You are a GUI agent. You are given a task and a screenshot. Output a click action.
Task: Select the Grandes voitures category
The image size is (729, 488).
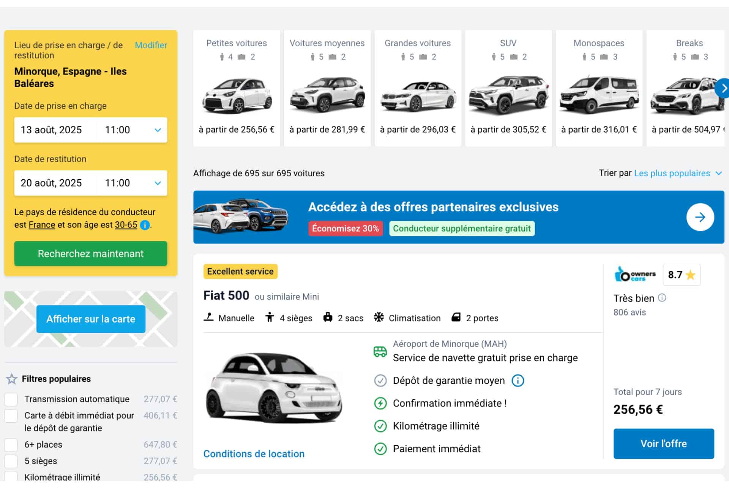(x=418, y=88)
